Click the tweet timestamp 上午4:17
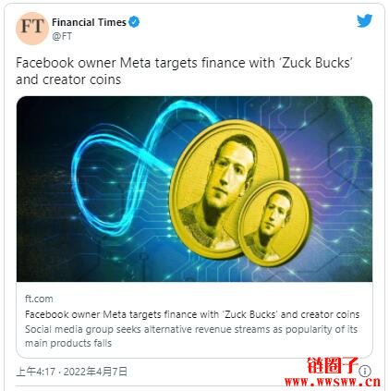This screenshot has height=391, width=389. [35, 372]
